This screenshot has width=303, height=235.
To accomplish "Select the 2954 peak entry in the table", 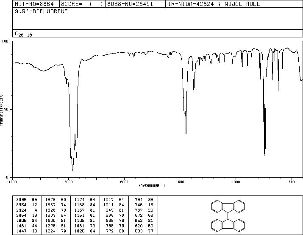I will pyautogui.click(x=27, y=205).
